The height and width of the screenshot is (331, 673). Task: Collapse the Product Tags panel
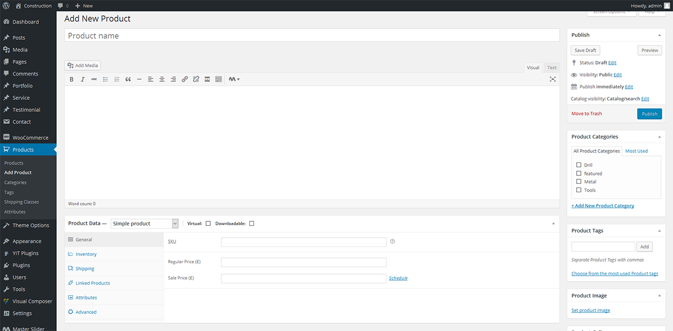pos(659,231)
